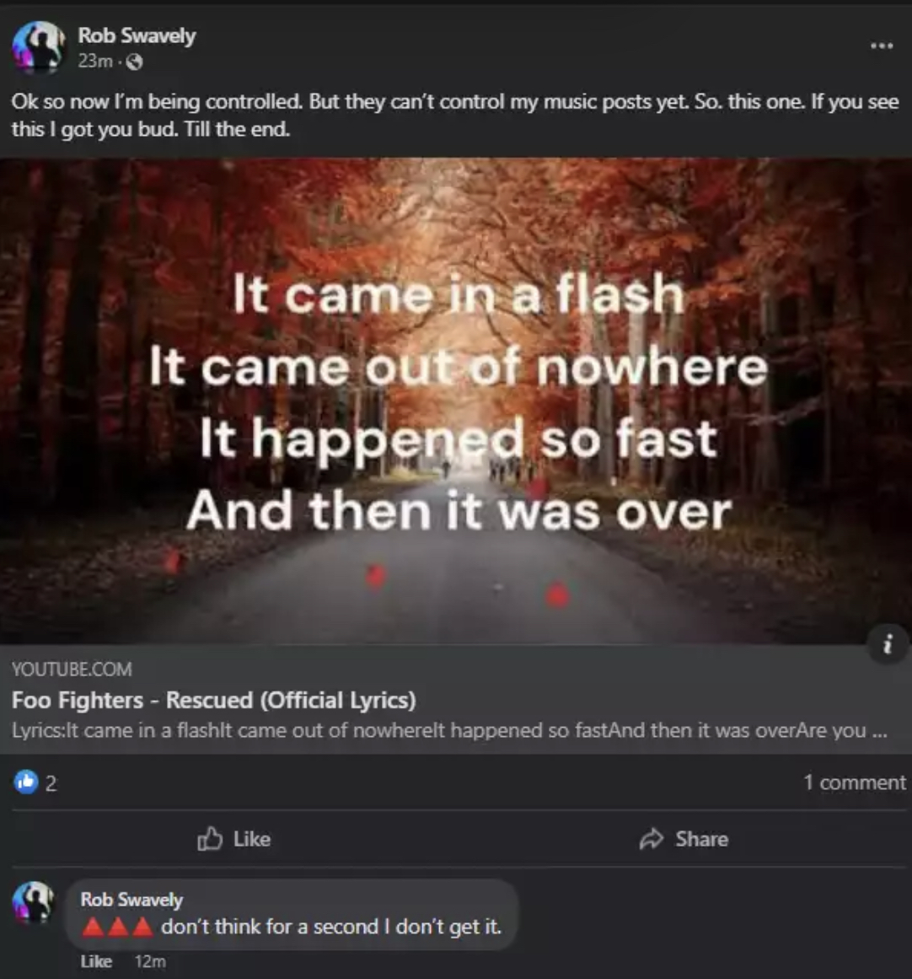The width and height of the screenshot is (912, 979).
Task: Open the YOUTUBE.COM source link
Action: pos(72,670)
